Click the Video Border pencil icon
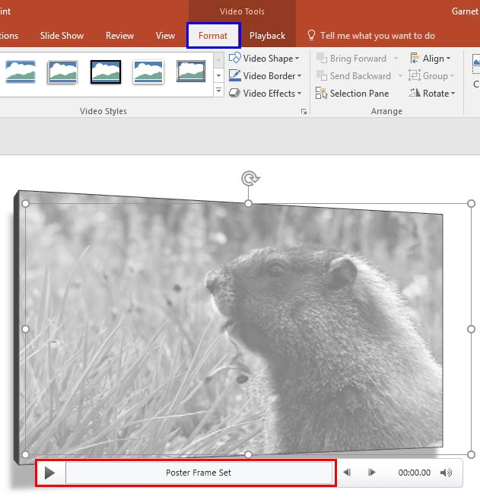 (x=235, y=75)
